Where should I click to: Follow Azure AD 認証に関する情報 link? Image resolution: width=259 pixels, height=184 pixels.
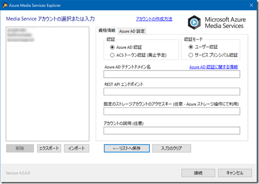[214, 67]
